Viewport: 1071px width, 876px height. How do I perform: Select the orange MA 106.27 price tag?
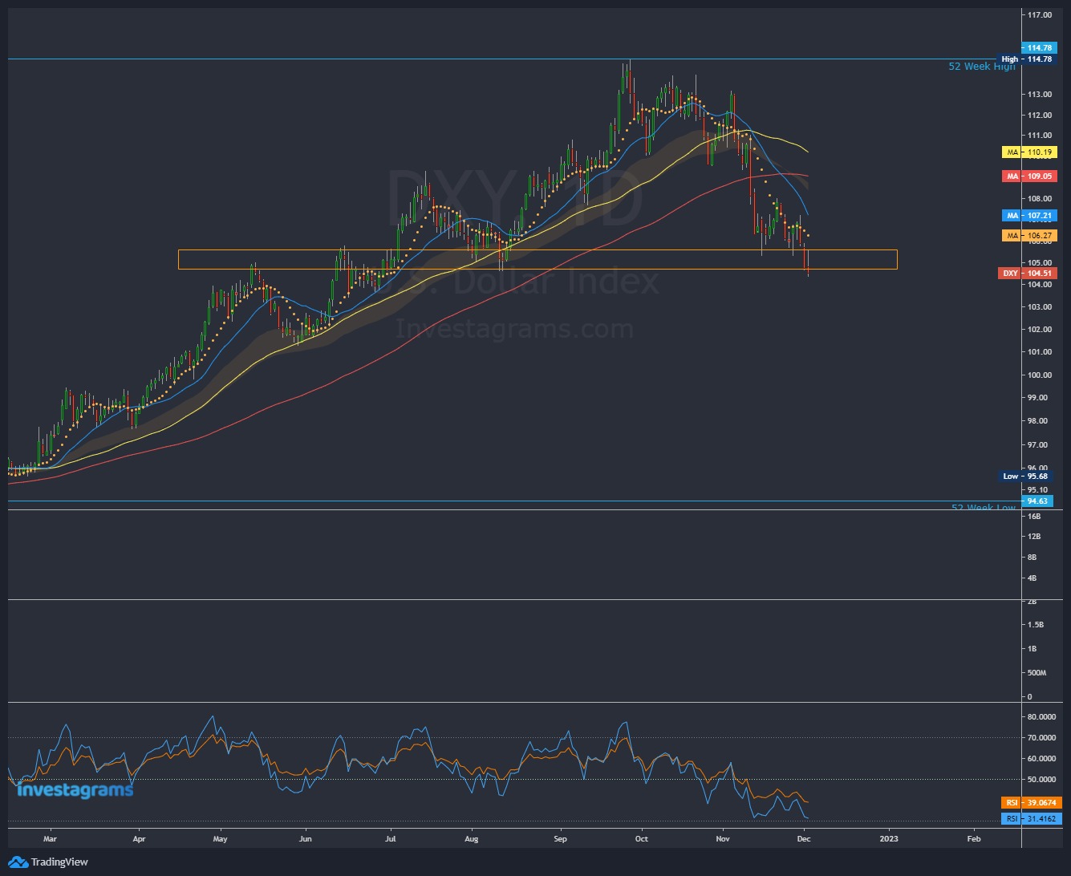coord(1029,234)
